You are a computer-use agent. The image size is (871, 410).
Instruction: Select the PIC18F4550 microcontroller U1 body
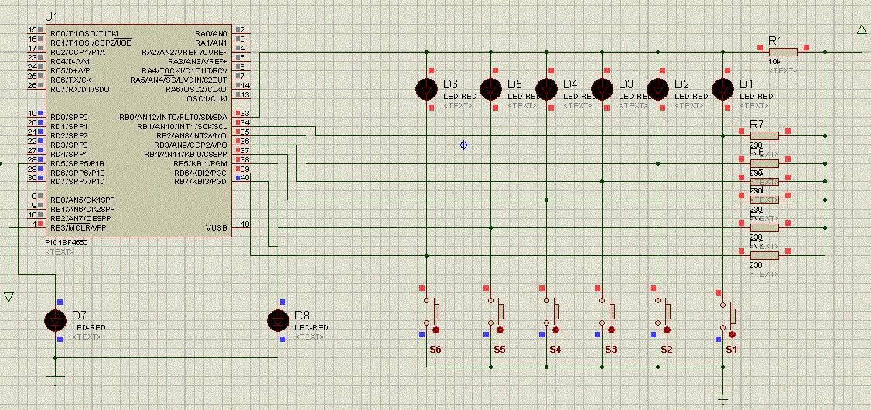[138, 132]
